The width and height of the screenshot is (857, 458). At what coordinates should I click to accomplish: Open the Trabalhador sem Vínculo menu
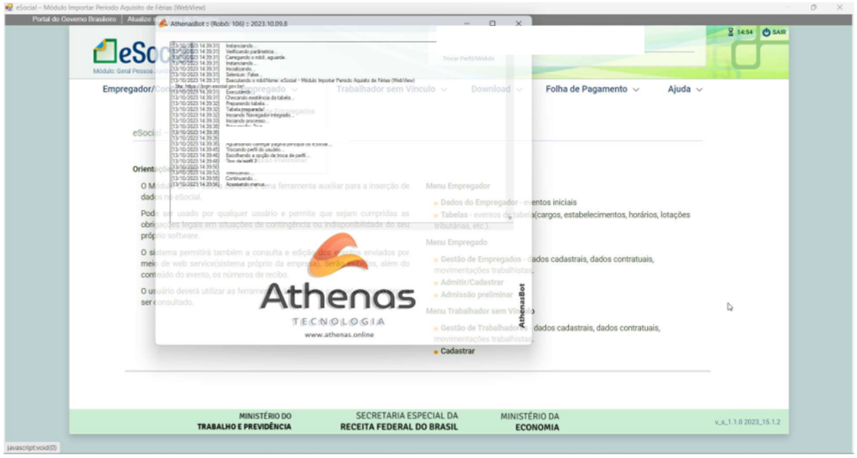click(x=392, y=89)
